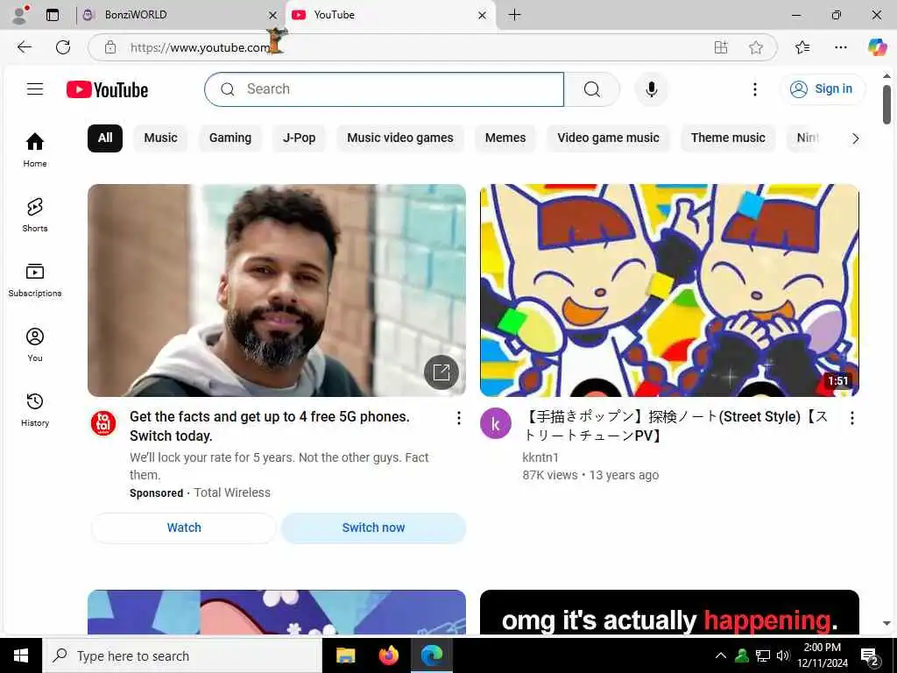897x673 pixels.
Task: Open the YouTube hamburger guide menu
Action: point(35,89)
